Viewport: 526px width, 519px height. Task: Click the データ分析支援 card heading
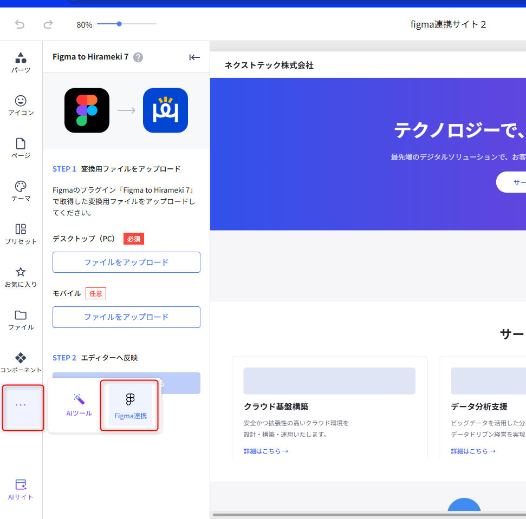click(479, 406)
